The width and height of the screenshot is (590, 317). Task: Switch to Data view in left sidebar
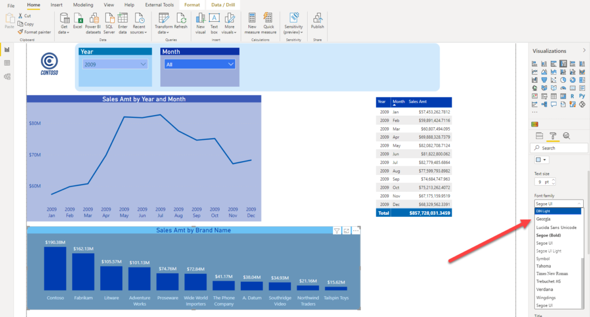point(7,63)
